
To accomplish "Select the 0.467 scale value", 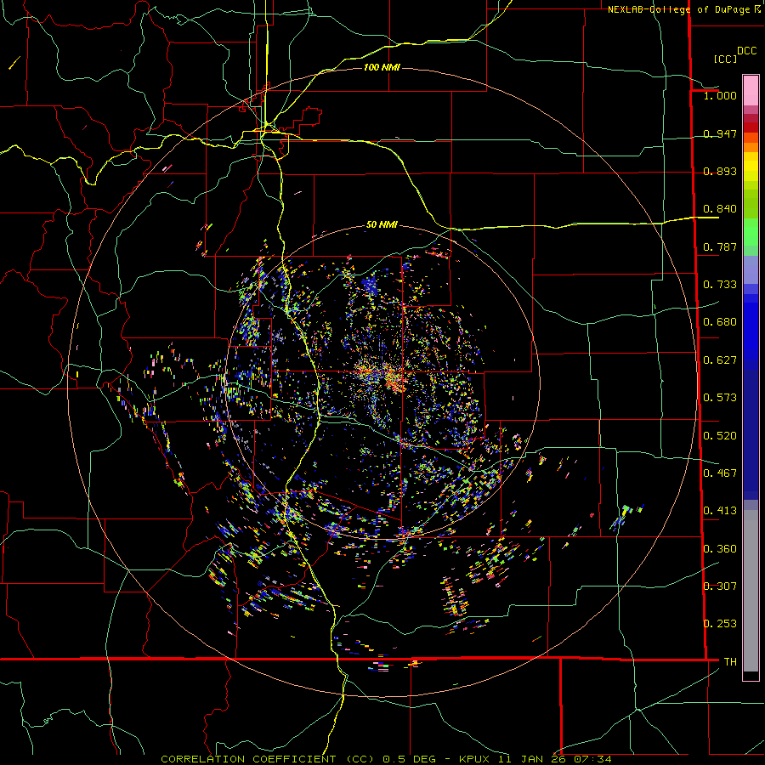I will click(720, 473).
